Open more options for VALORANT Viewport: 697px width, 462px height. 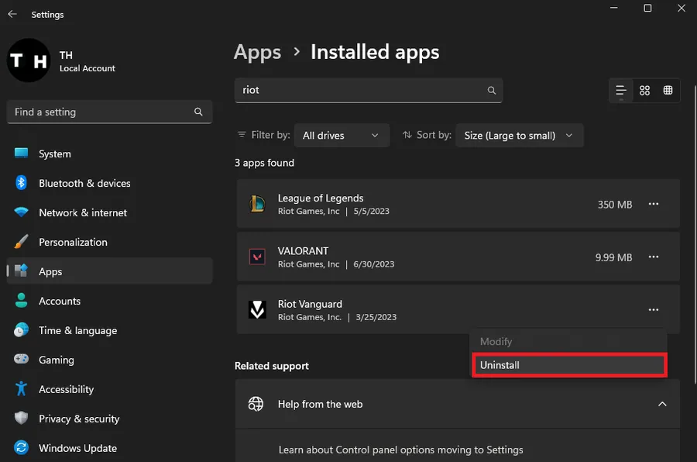coord(653,257)
